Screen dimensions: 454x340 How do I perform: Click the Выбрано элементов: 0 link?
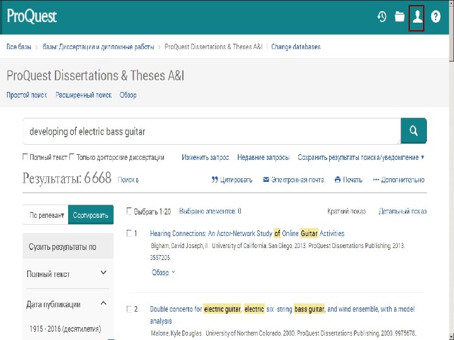click(x=210, y=212)
